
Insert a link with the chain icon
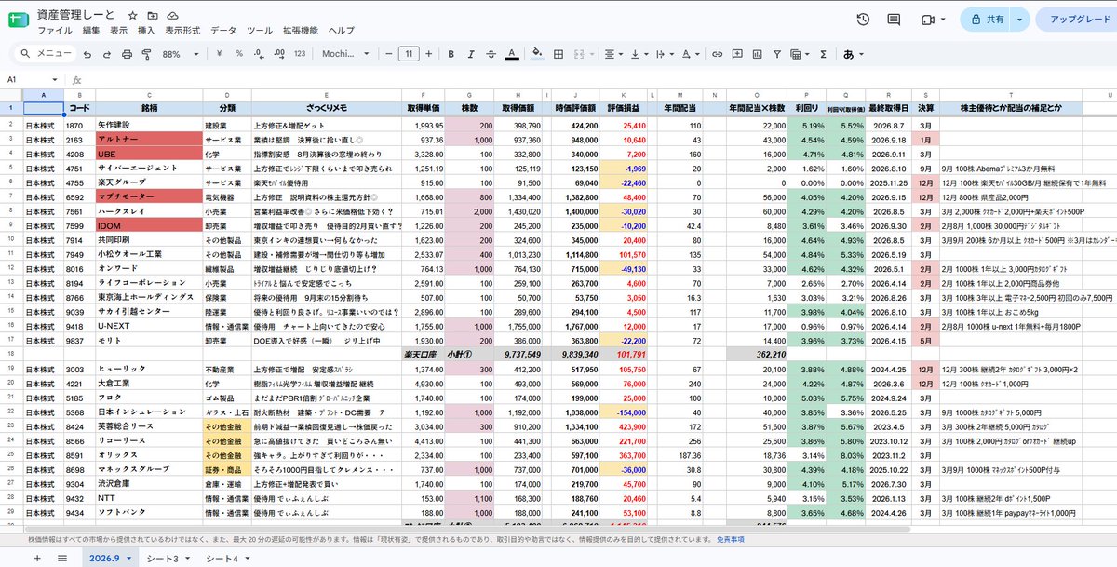[x=717, y=54]
